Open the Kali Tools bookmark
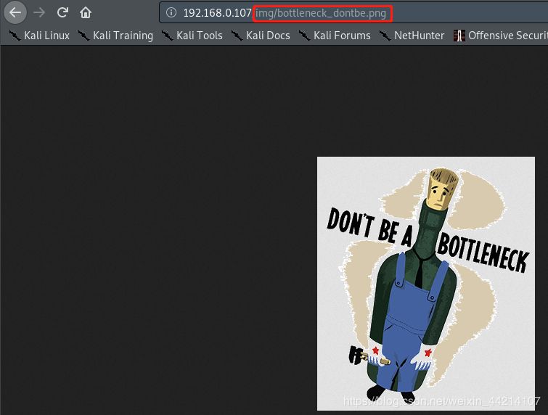548x415 pixels. pos(192,36)
